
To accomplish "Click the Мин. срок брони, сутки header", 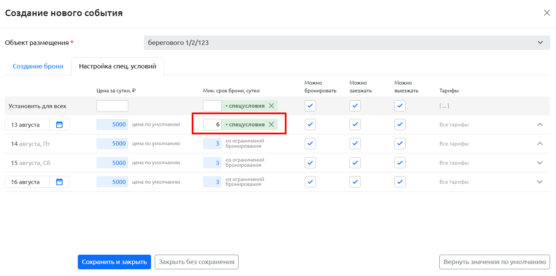I will point(231,91).
